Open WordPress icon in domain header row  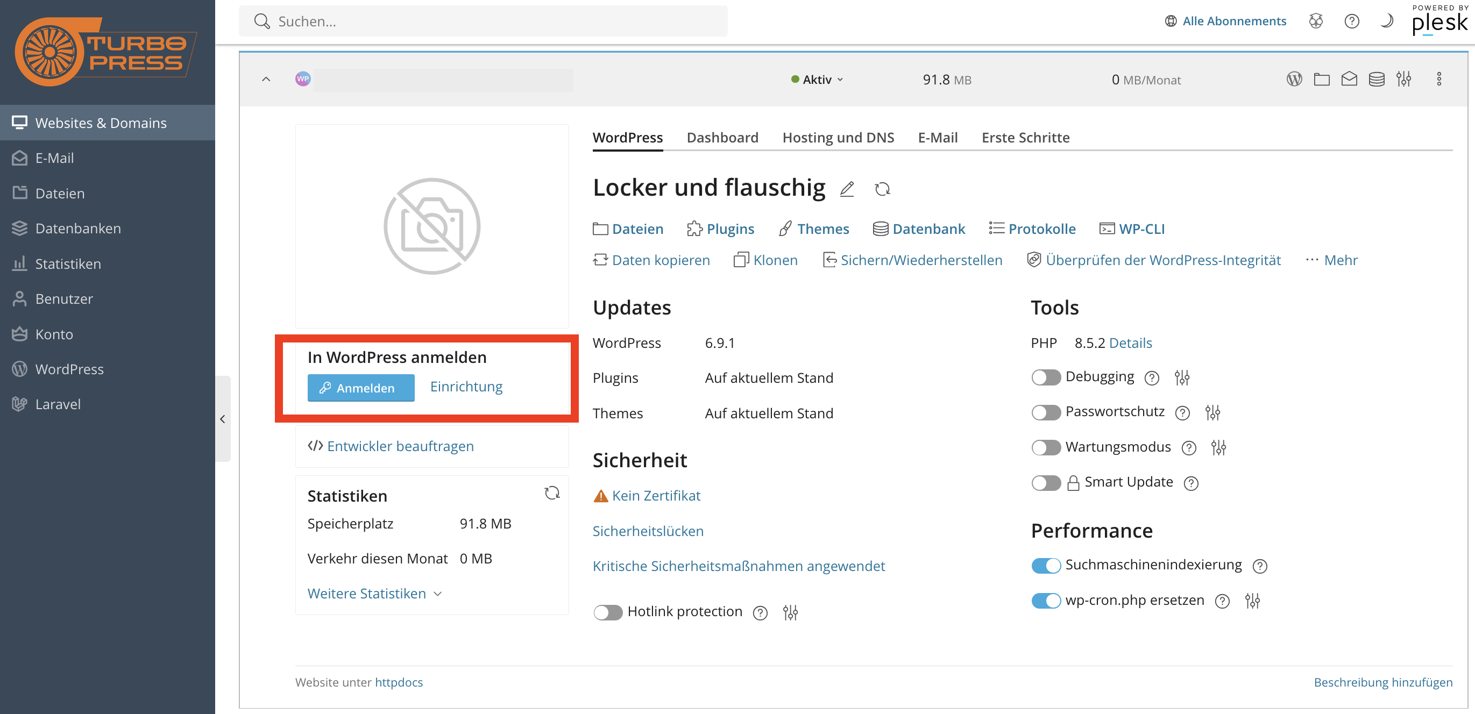[1294, 80]
